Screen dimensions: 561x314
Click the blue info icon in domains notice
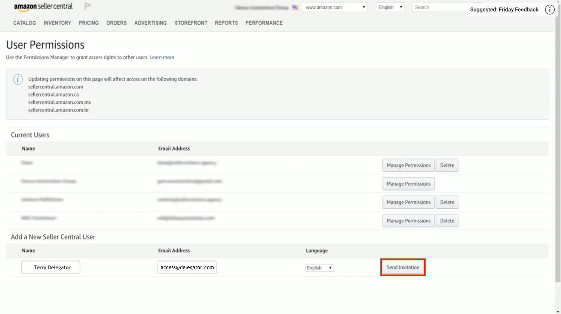pyautogui.click(x=18, y=79)
